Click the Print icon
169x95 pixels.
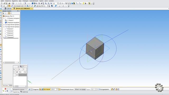[x=9, y=3]
